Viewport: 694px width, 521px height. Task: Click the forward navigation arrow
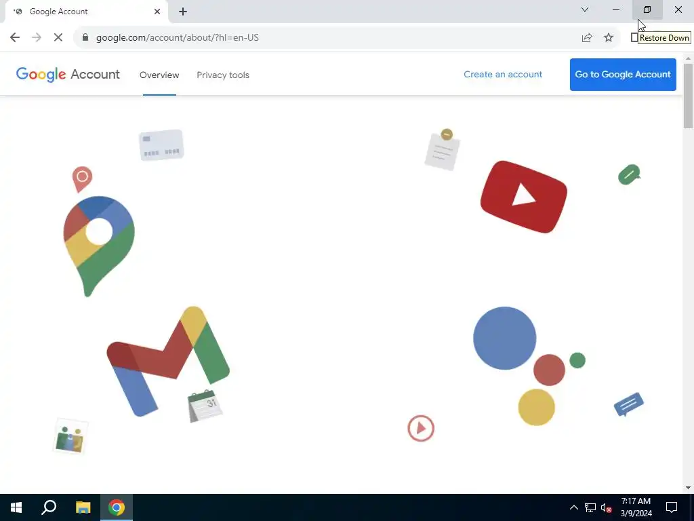[37, 38]
